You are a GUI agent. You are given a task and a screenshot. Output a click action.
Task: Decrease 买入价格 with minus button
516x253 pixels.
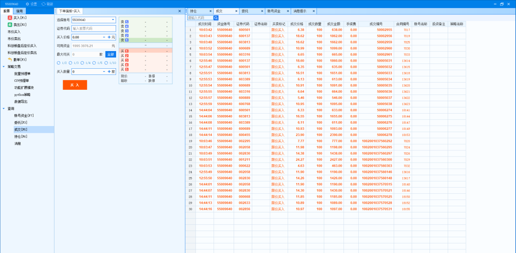point(104,37)
